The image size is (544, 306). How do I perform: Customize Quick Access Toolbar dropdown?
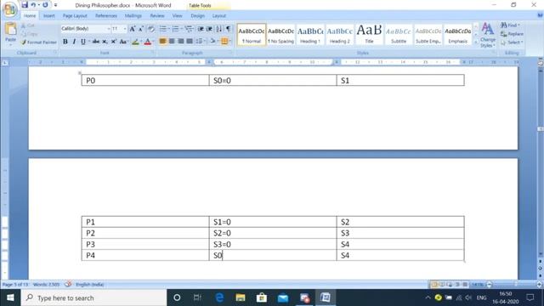tap(55, 5)
